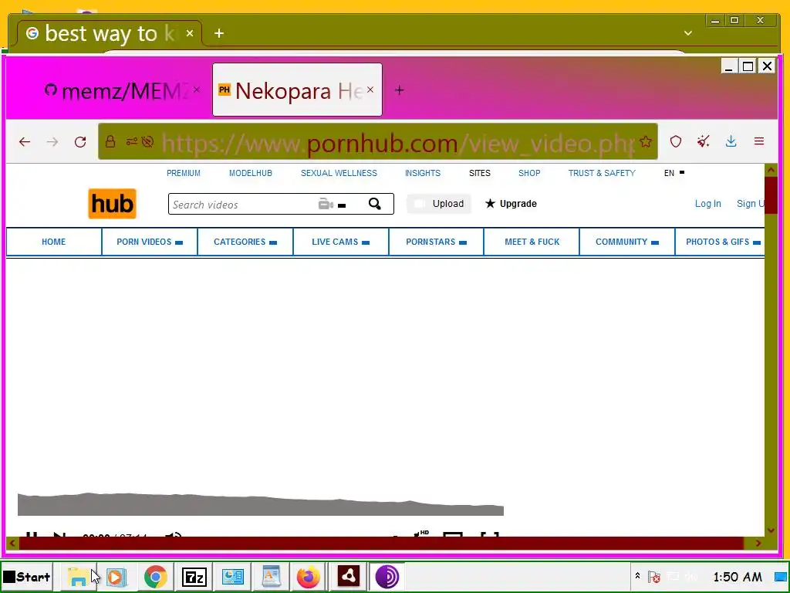Click the broom new-identity icon
Screen dimensions: 790x593
(x=704, y=142)
